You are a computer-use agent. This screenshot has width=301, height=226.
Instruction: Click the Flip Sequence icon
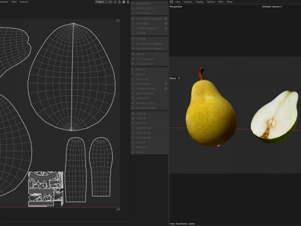click(x=133, y=137)
